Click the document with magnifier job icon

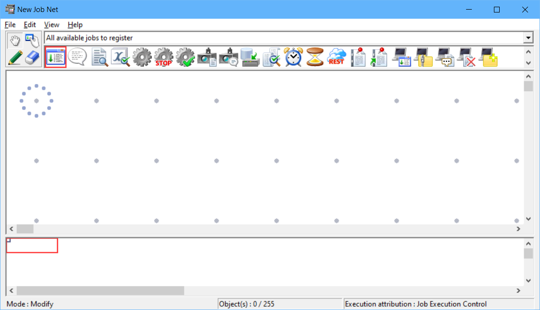pos(99,57)
